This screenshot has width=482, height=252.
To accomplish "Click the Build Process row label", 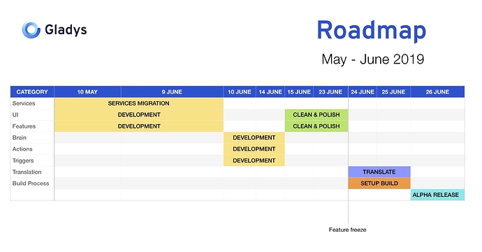I will (31, 184).
